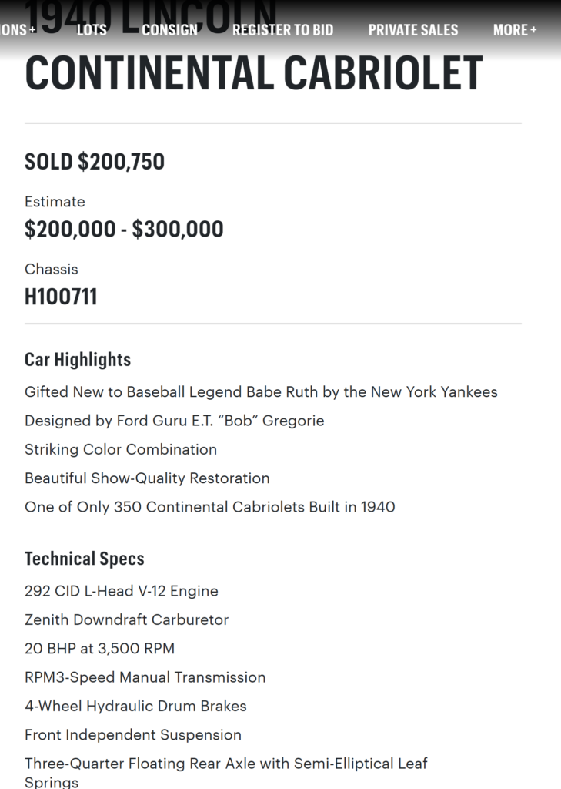Viewport: 561px width, 789px height.
Task: Click the Beautiful Show-Quality Restoration line
Action: (x=147, y=478)
